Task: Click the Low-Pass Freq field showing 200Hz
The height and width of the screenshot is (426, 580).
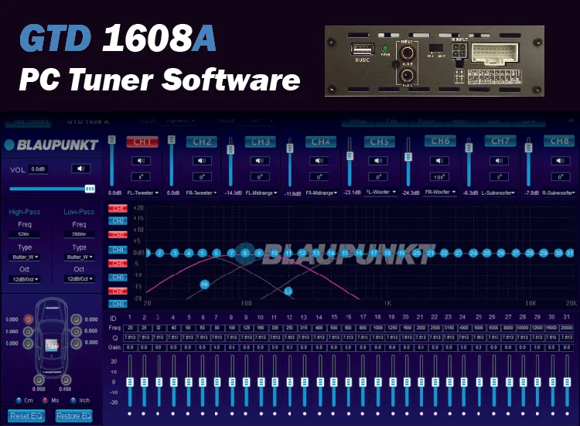Action: coord(79,234)
